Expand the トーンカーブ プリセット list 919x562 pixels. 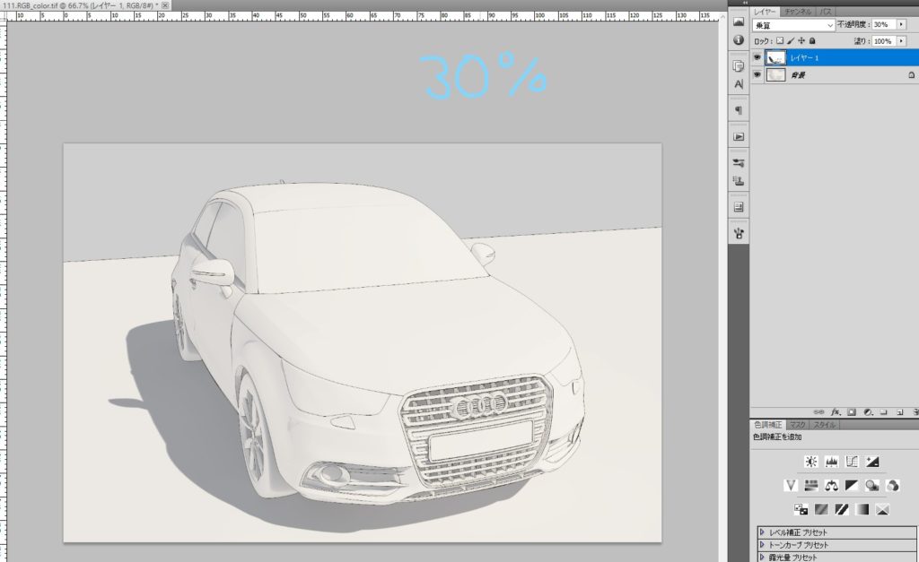point(764,545)
